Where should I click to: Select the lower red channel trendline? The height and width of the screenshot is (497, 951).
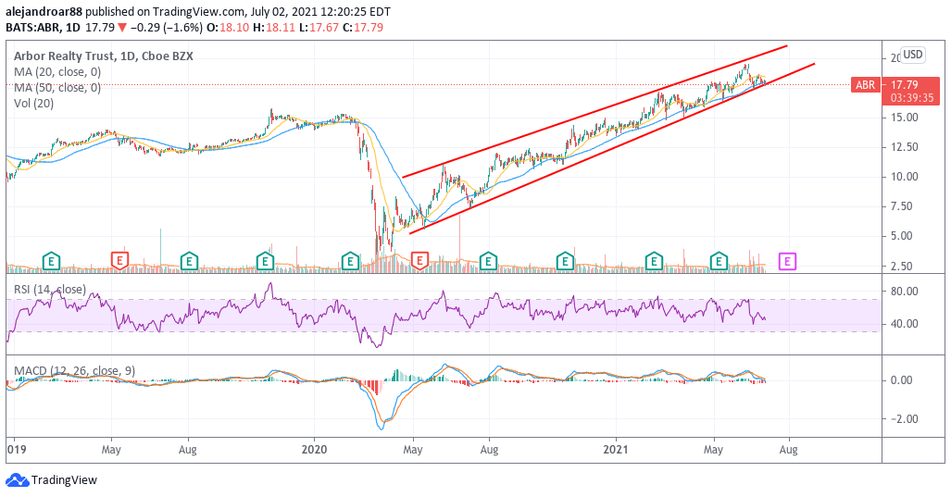coord(612,148)
